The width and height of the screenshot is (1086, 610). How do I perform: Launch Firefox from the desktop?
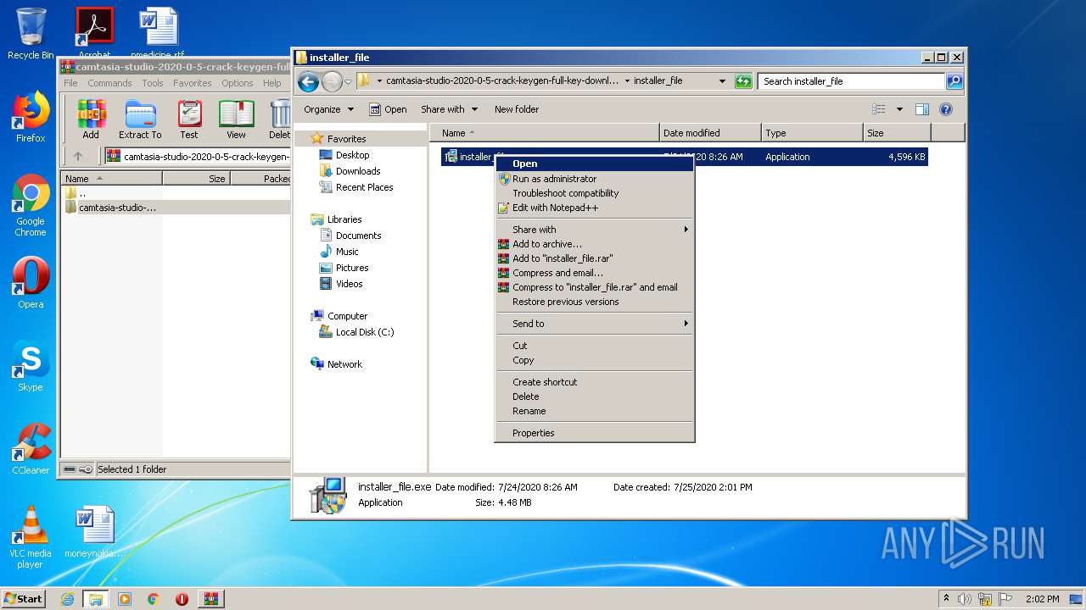tap(31, 117)
